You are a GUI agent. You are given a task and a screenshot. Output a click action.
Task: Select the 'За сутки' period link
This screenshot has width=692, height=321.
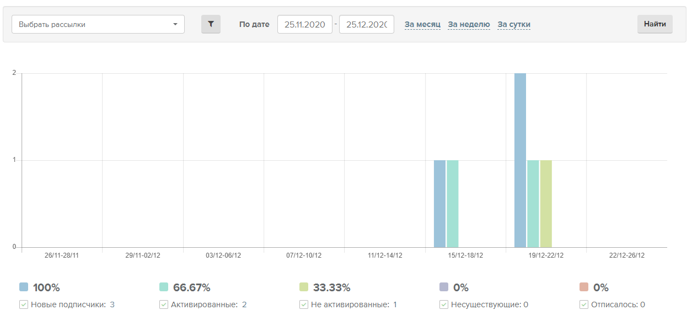click(x=514, y=24)
